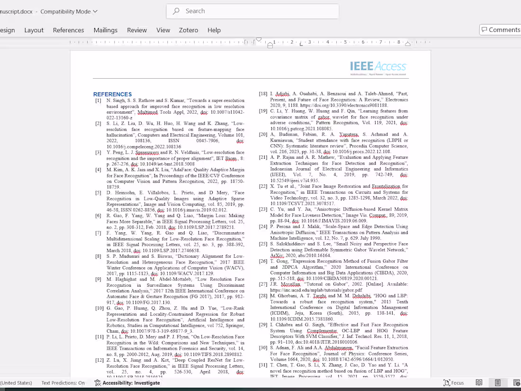Open the View tab

click(163, 30)
